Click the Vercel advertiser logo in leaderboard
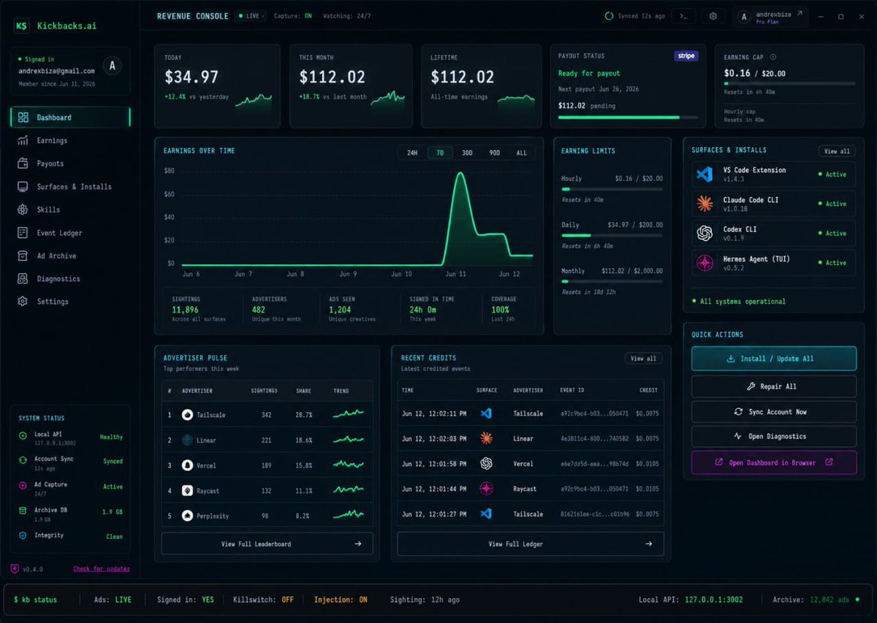The height and width of the screenshot is (623, 877). point(187,465)
